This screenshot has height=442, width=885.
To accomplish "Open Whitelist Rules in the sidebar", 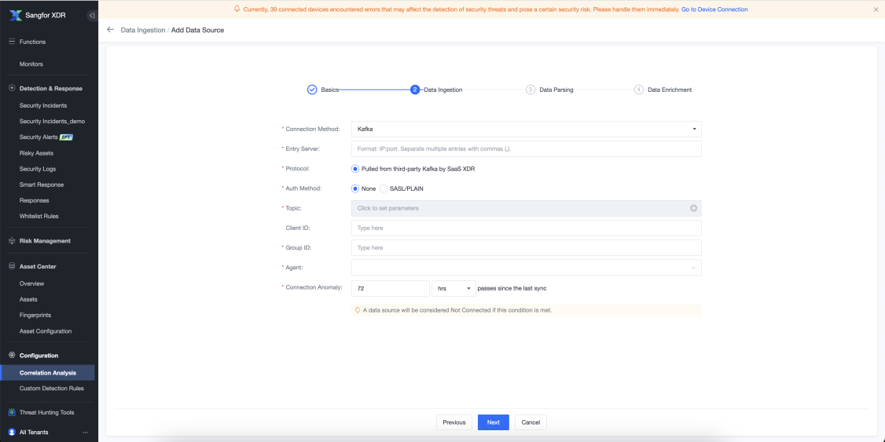I will [39, 216].
